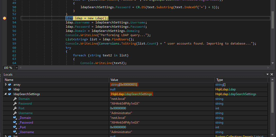Collapse the ldapSearchSettings tree node
This screenshot has height=137, width=276.
[6, 94]
